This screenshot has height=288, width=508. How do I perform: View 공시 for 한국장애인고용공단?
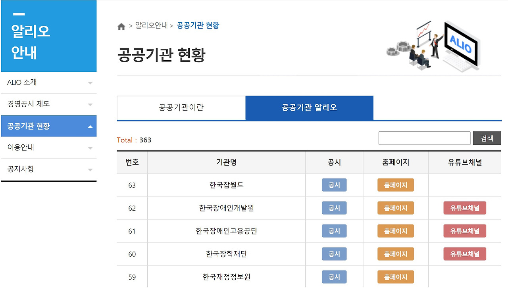point(334,231)
